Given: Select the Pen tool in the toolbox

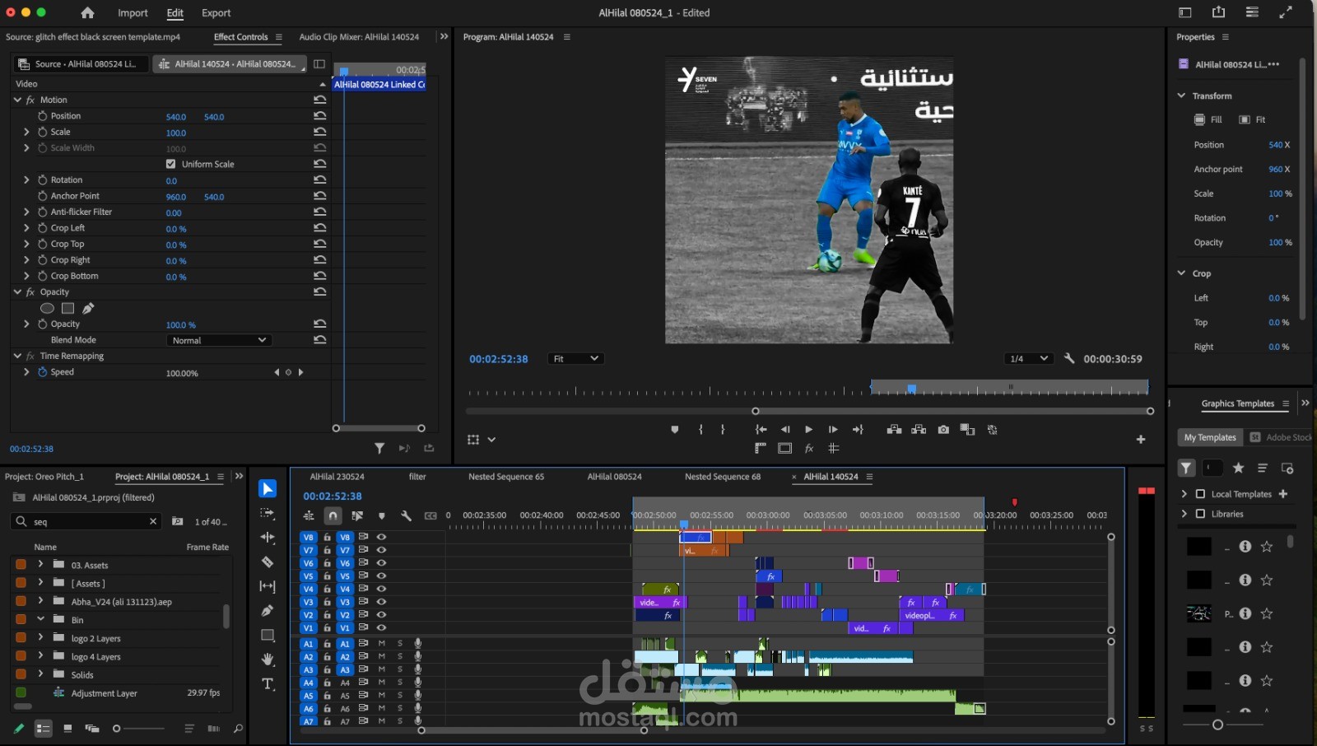Looking at the screenshot, I should click(x=268, y=611).
